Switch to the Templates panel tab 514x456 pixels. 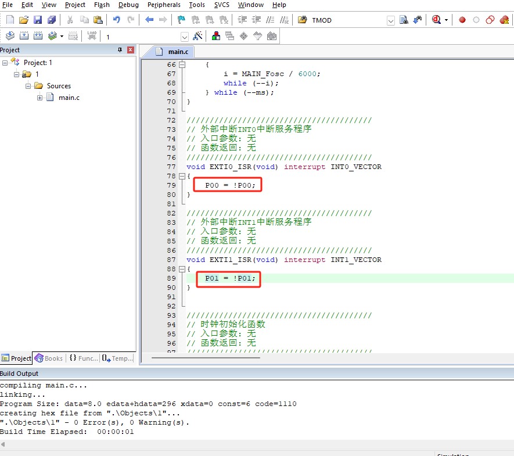coord(117,358)
